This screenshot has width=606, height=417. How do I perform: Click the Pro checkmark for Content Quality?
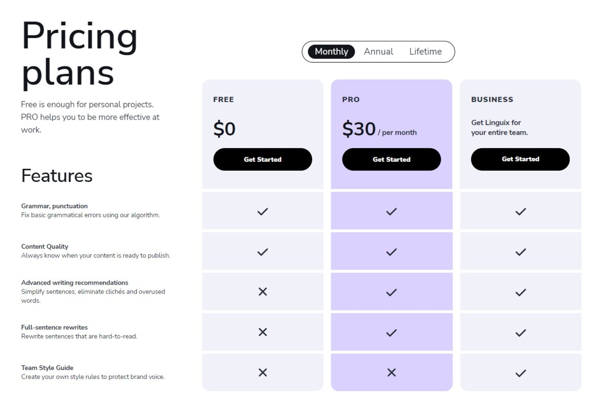[391, 252]
